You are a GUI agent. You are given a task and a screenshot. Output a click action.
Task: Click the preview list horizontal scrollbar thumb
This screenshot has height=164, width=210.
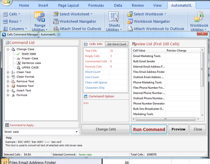point(166,119)
